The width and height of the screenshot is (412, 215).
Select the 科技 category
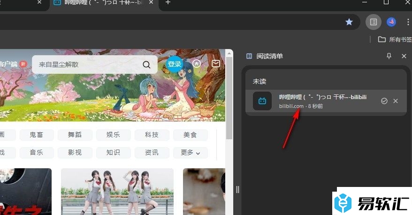(152, 135)
